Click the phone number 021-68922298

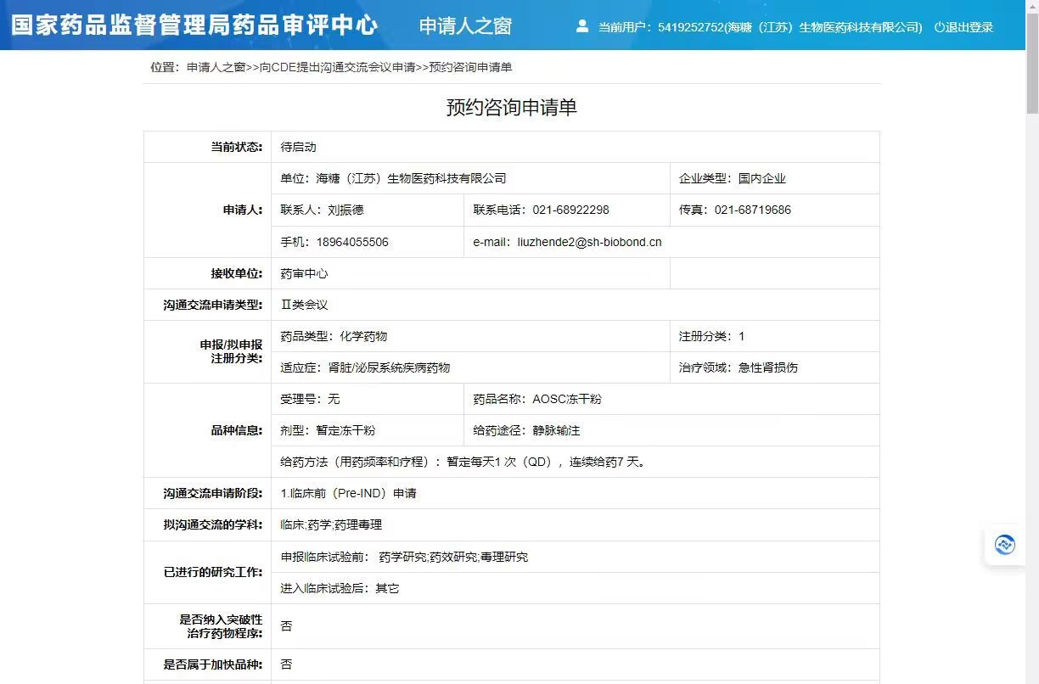point(570,210)
